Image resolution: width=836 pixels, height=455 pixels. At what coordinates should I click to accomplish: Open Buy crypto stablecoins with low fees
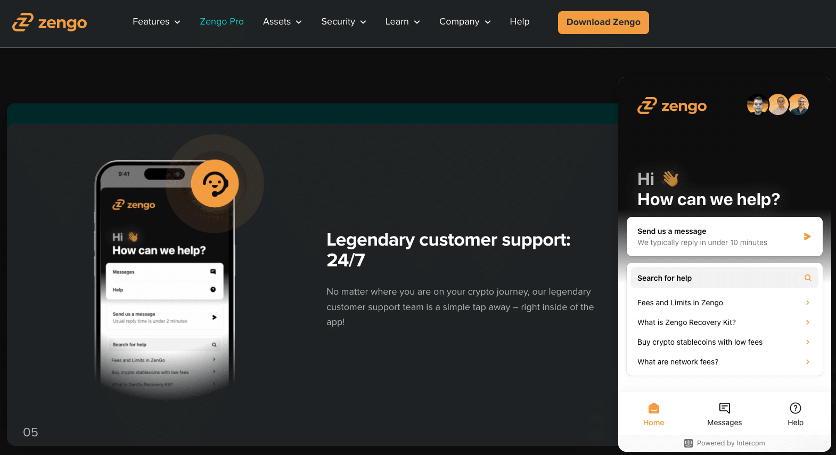click(725, 342)
